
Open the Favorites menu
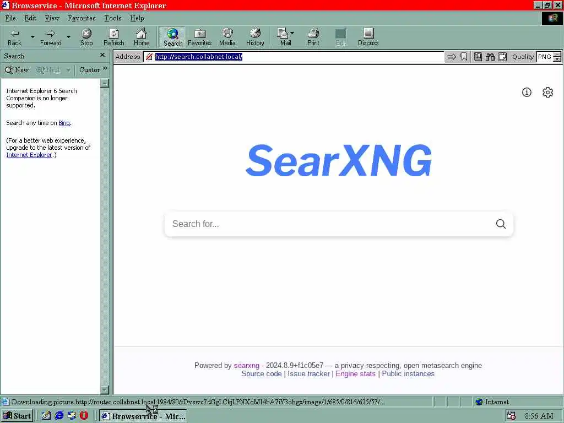click(82, 18)
